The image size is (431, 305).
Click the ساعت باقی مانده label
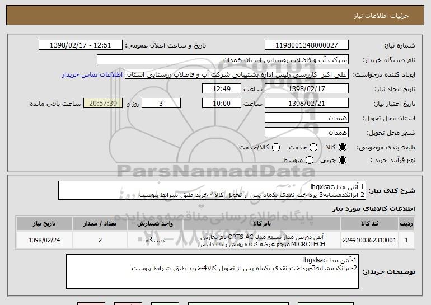(55, 104)
